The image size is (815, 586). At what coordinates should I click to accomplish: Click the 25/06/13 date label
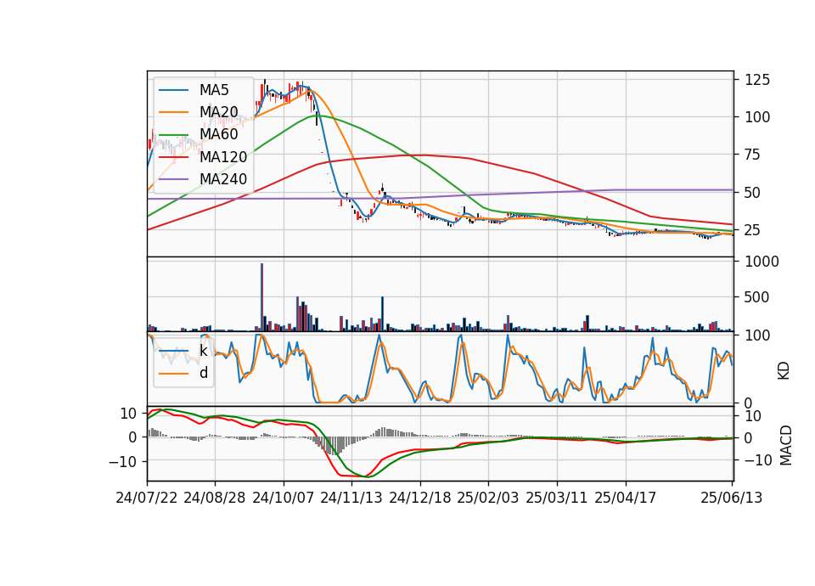(731, 498)
